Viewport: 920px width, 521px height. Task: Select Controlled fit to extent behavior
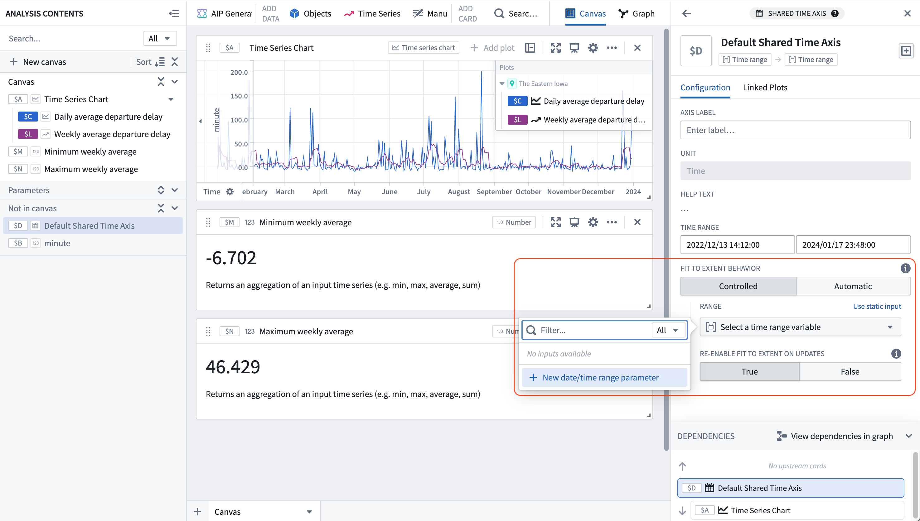(738, 286)
